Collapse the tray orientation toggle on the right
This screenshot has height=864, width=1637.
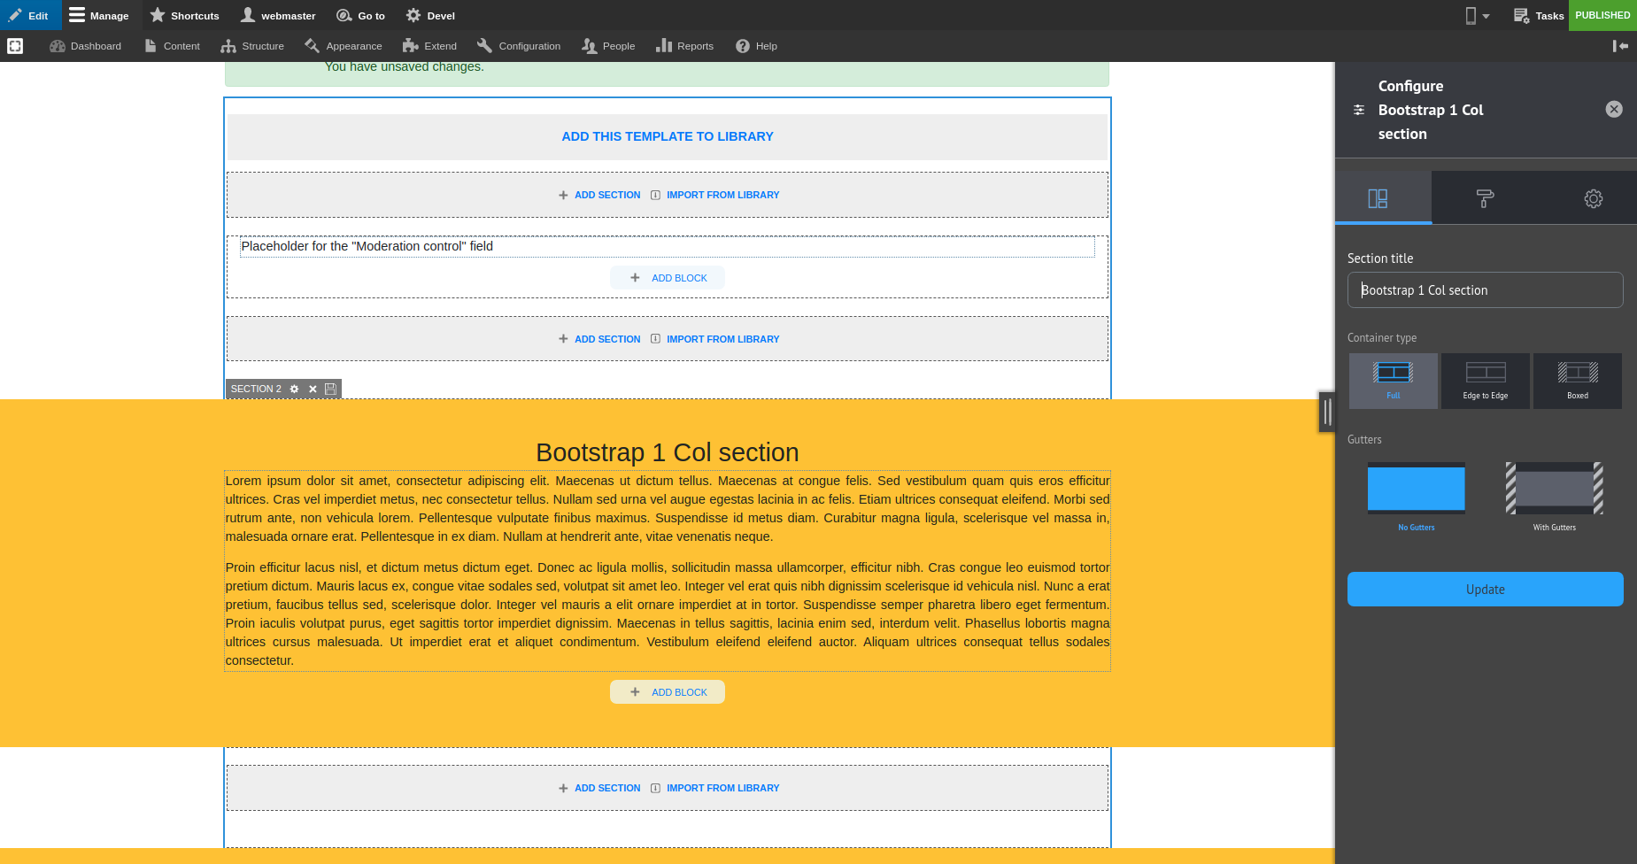(x=1621, y=46)
